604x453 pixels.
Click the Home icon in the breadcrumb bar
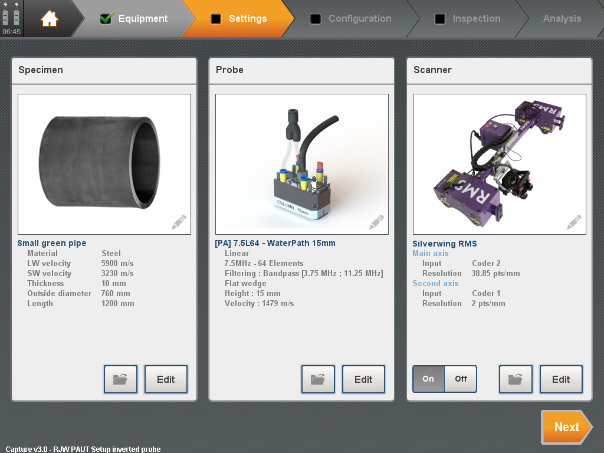click(50, 18)
